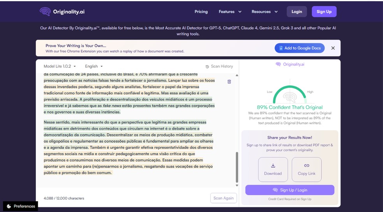Viewport: 383px width, 212px height.
Task: Click 'Share your Results Now!' heading
Action: 290,138
